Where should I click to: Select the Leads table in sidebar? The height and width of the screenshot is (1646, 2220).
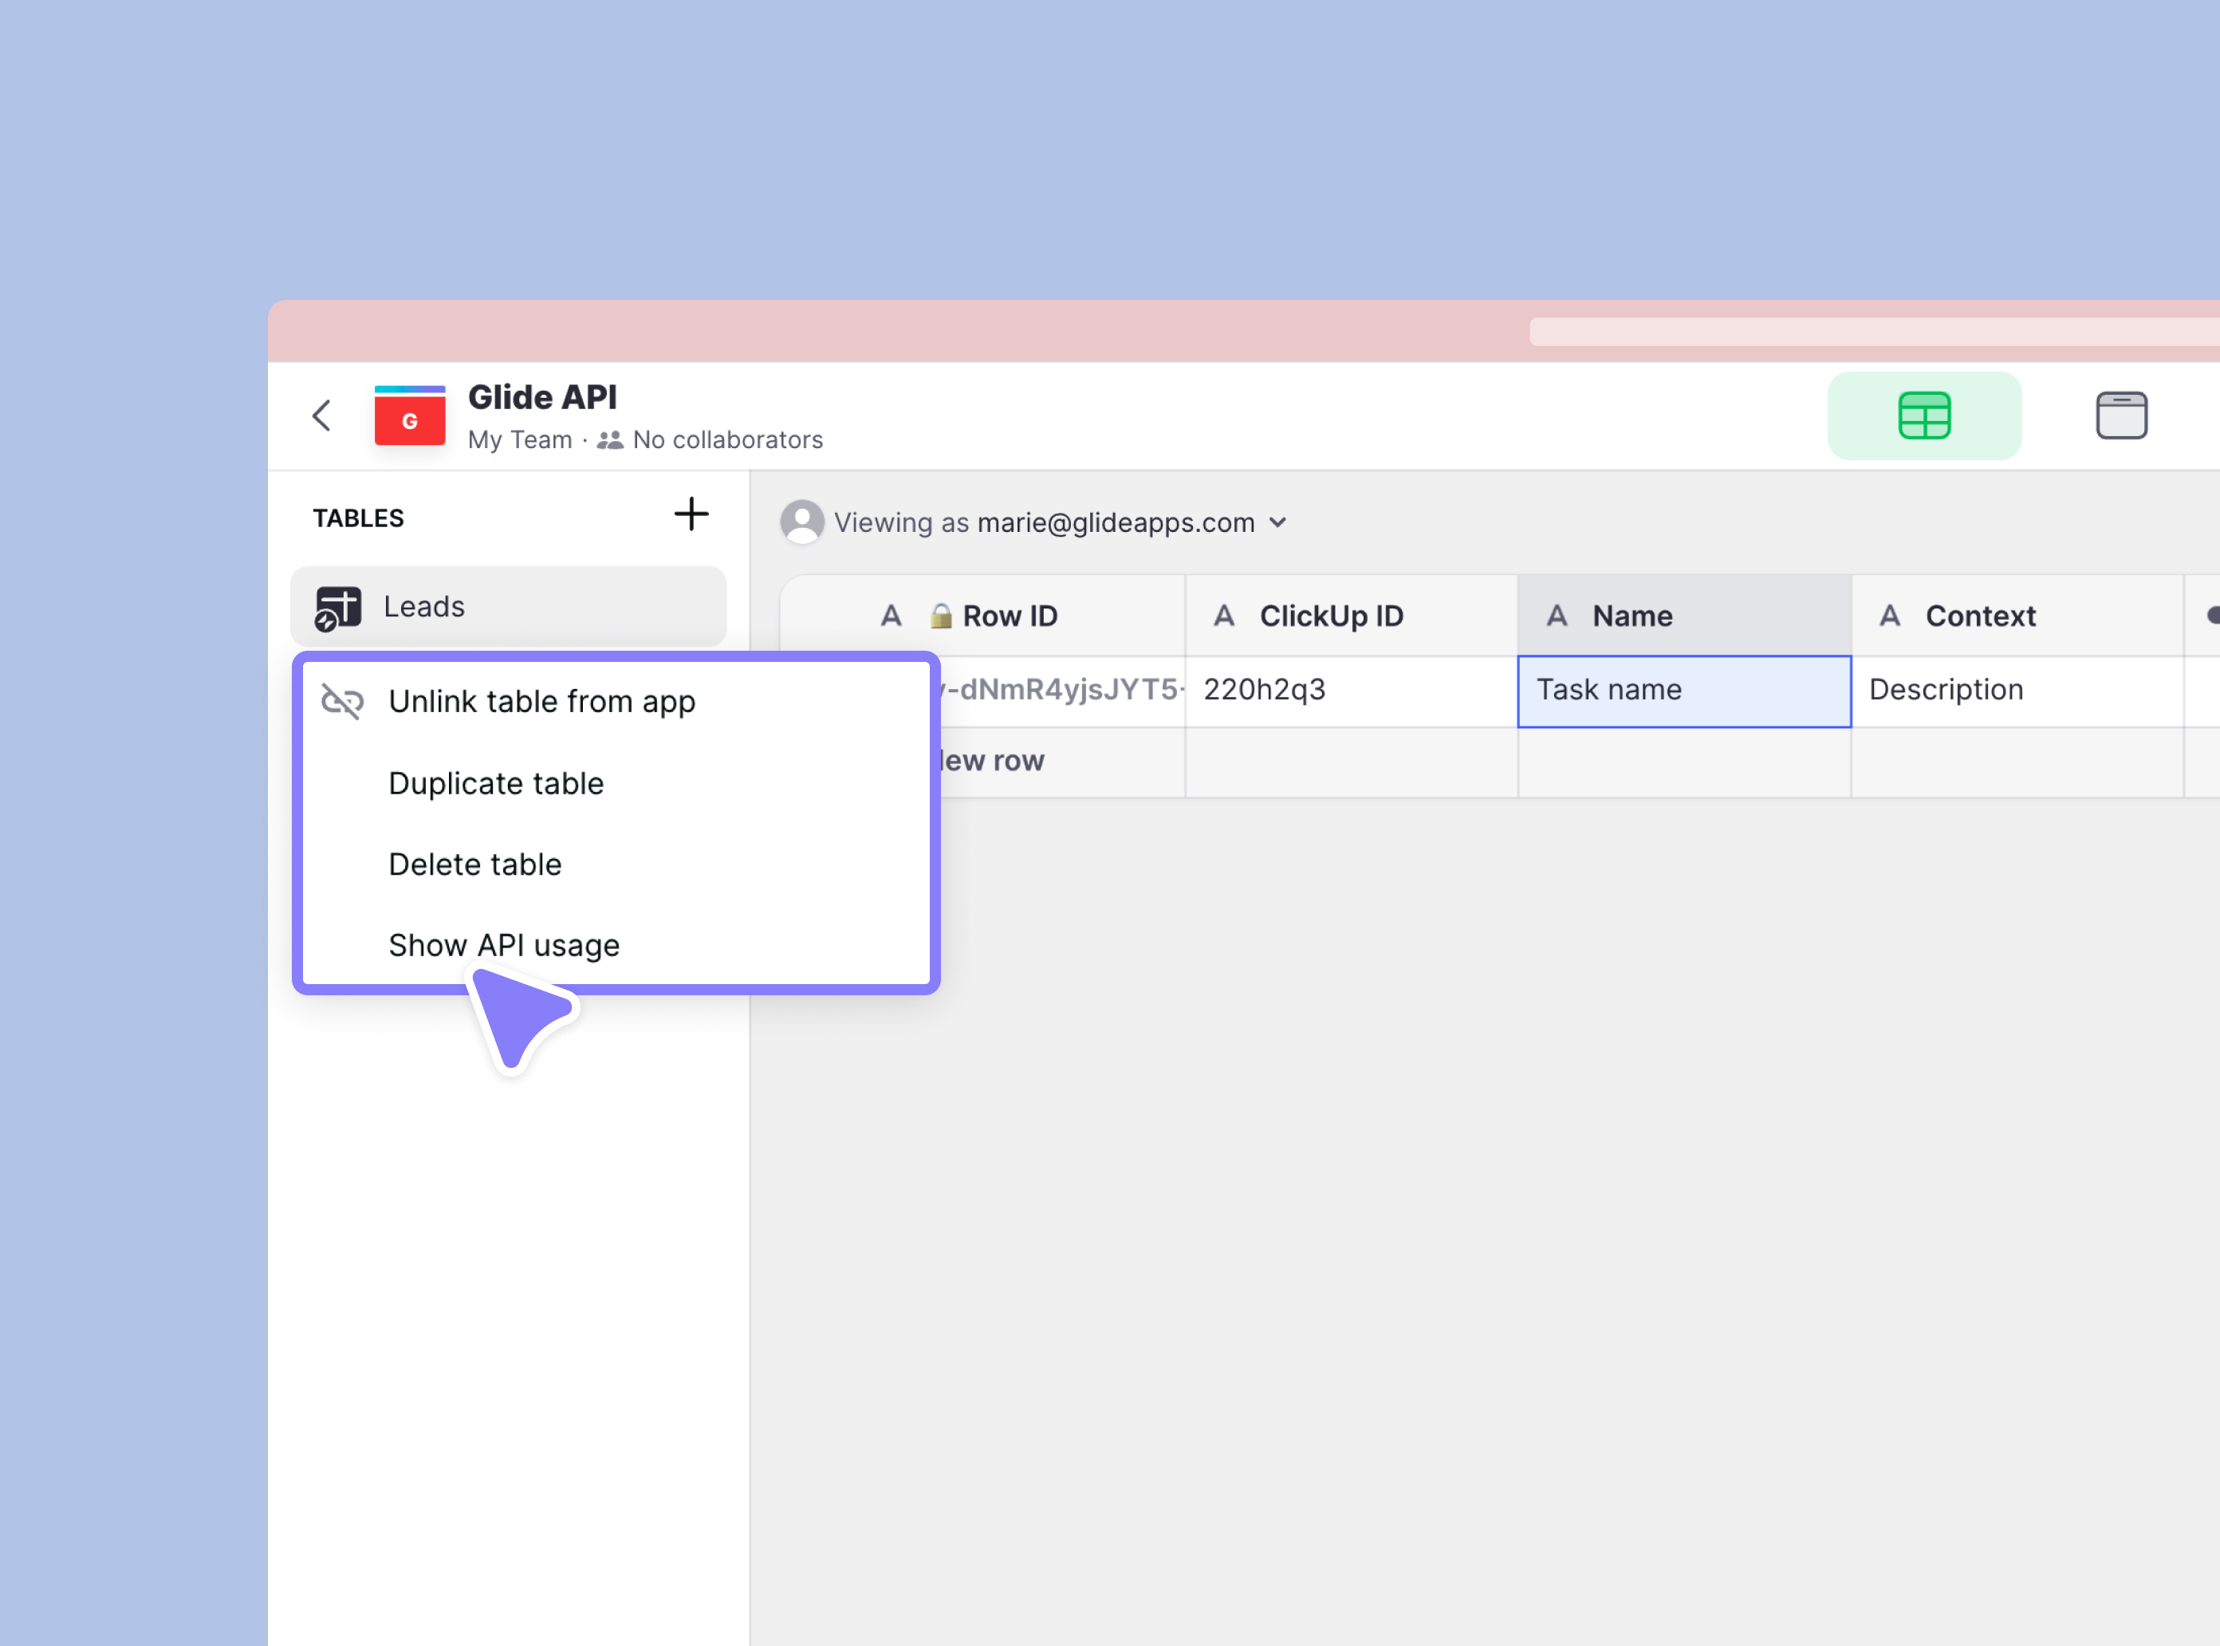point(508,607)
